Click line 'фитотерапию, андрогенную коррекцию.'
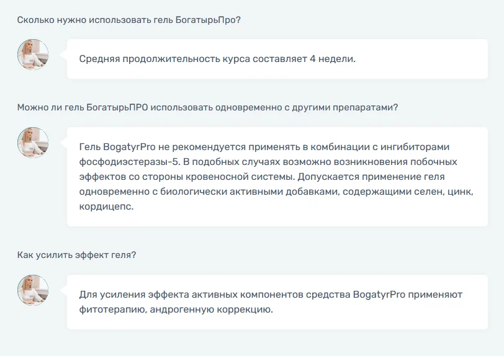504x356 pixels. point(176,309)
